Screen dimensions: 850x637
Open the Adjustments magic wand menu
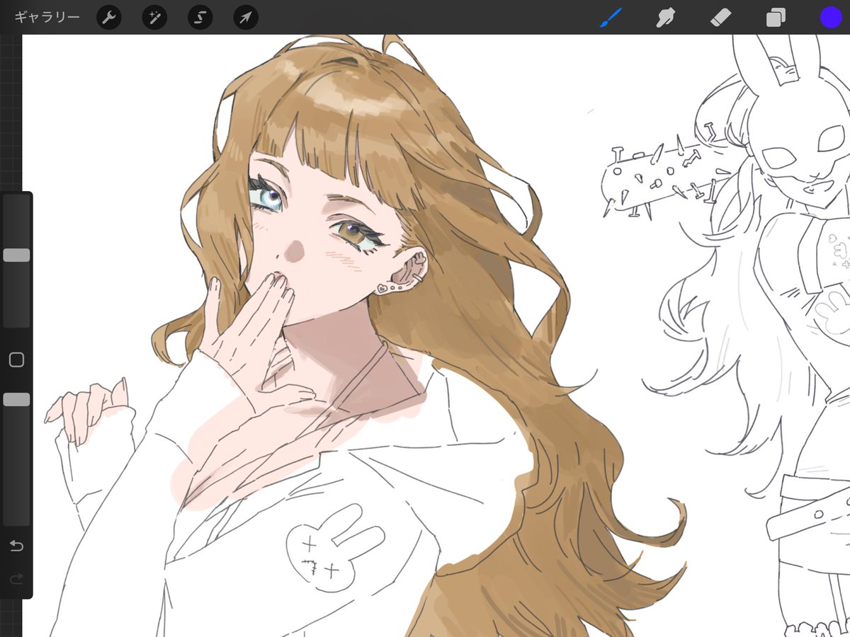pyautogui.click(x=154, y=17)
